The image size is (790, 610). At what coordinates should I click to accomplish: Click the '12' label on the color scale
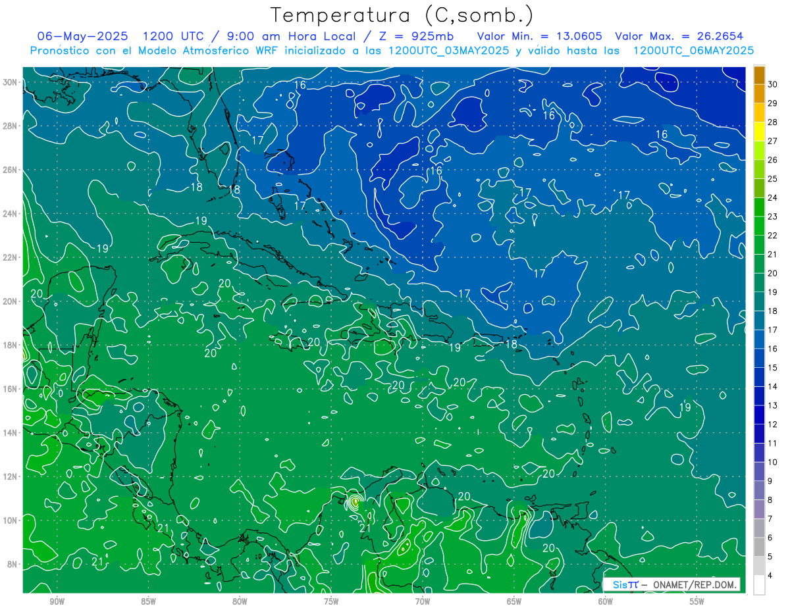pyautogui.click(x=772, y=424)
